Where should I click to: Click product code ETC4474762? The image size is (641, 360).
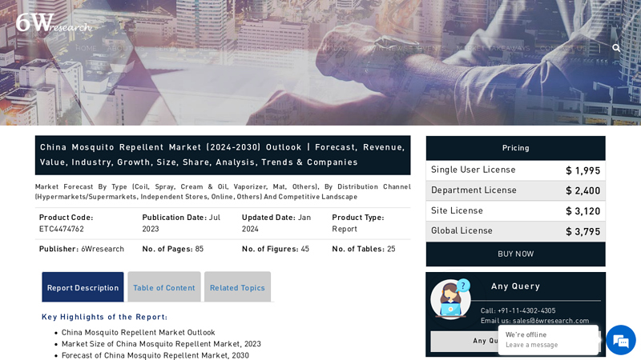pos(62,229)
